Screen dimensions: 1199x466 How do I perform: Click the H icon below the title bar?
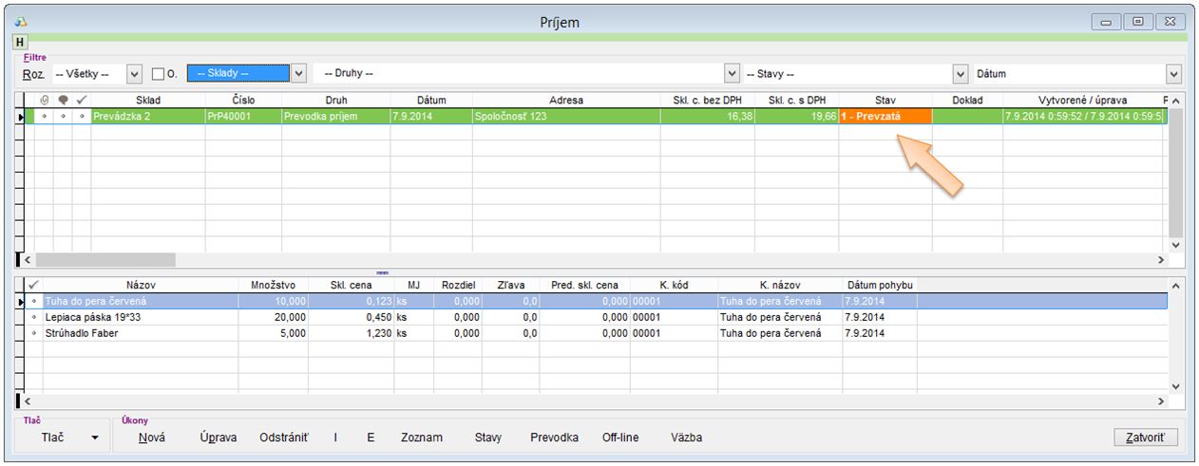pos(20,43)
